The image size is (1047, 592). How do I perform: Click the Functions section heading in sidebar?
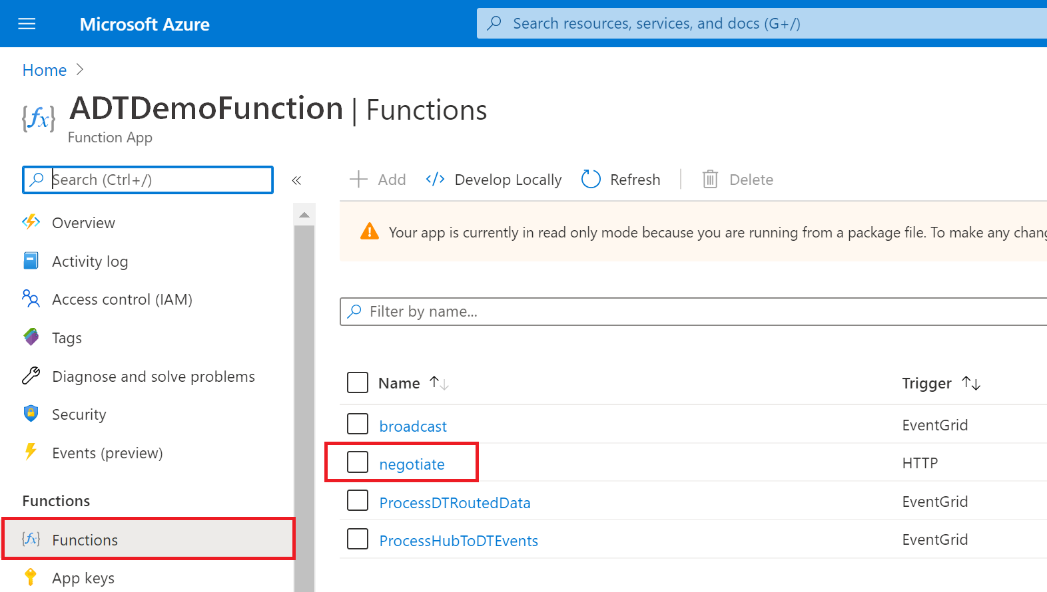(x=56, y=501)
